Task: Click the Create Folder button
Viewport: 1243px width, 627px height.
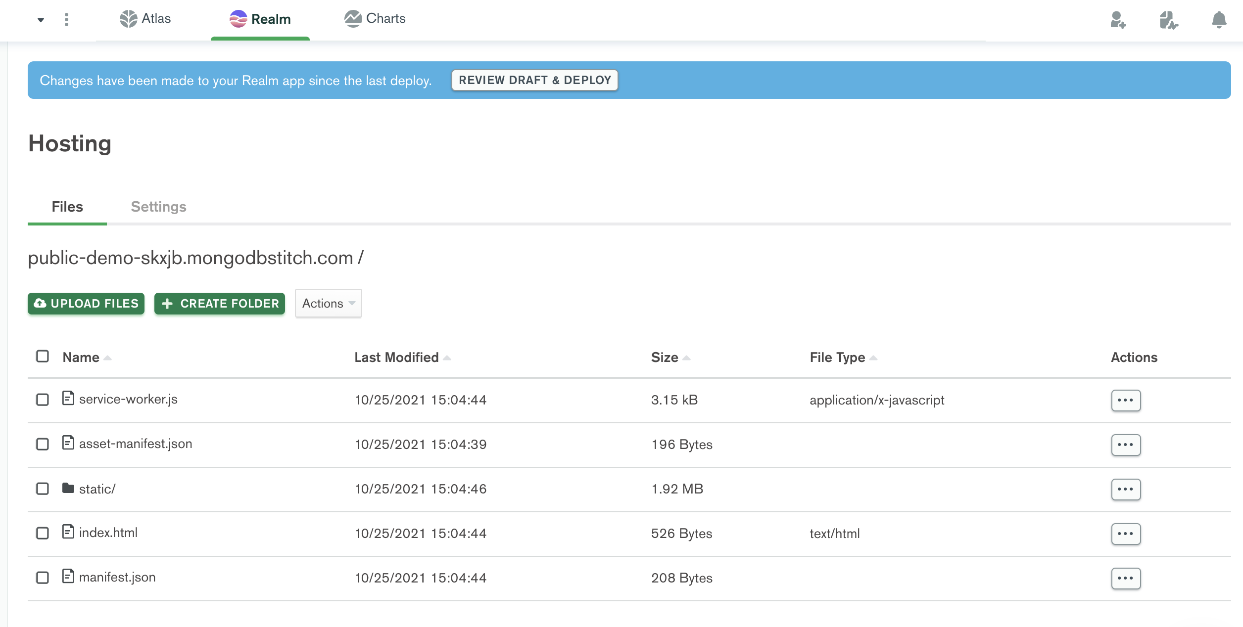Action: point(220,304)
